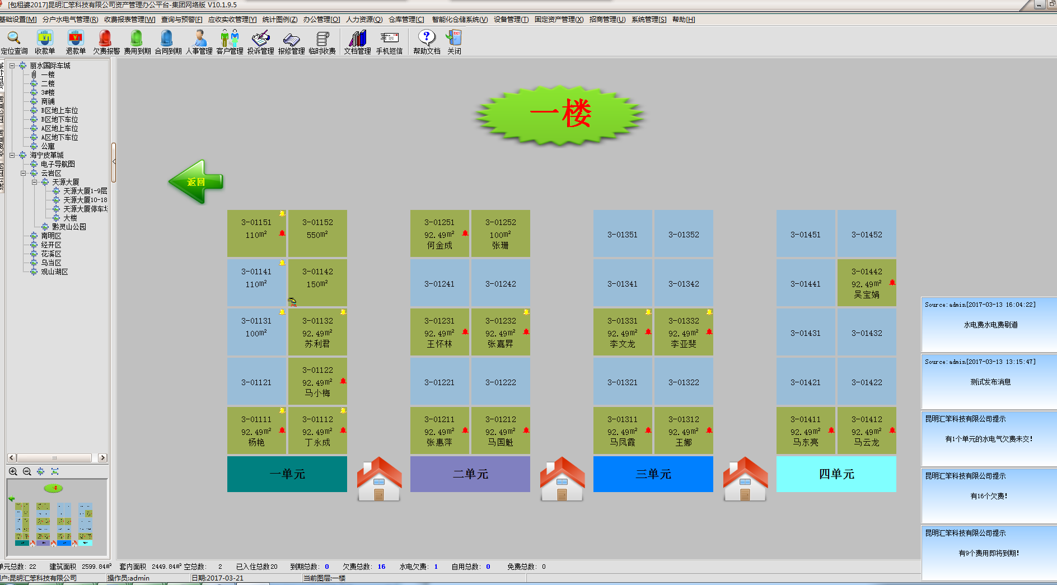Click the house icon beside 三单元

(745, 479)
